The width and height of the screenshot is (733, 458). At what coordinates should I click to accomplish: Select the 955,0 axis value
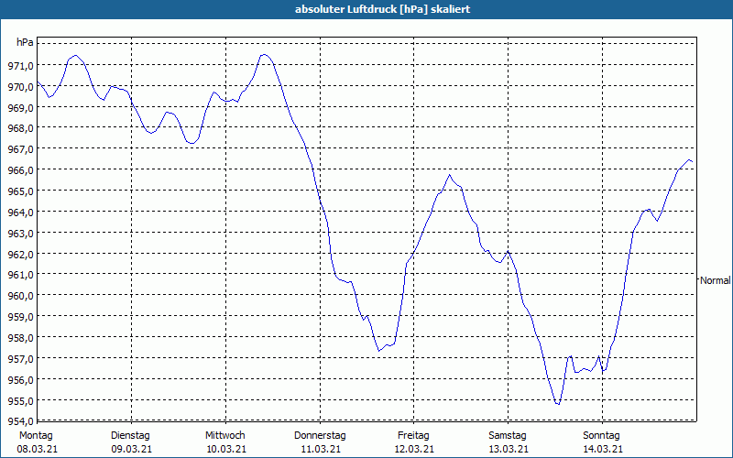[x=20, y=401]
